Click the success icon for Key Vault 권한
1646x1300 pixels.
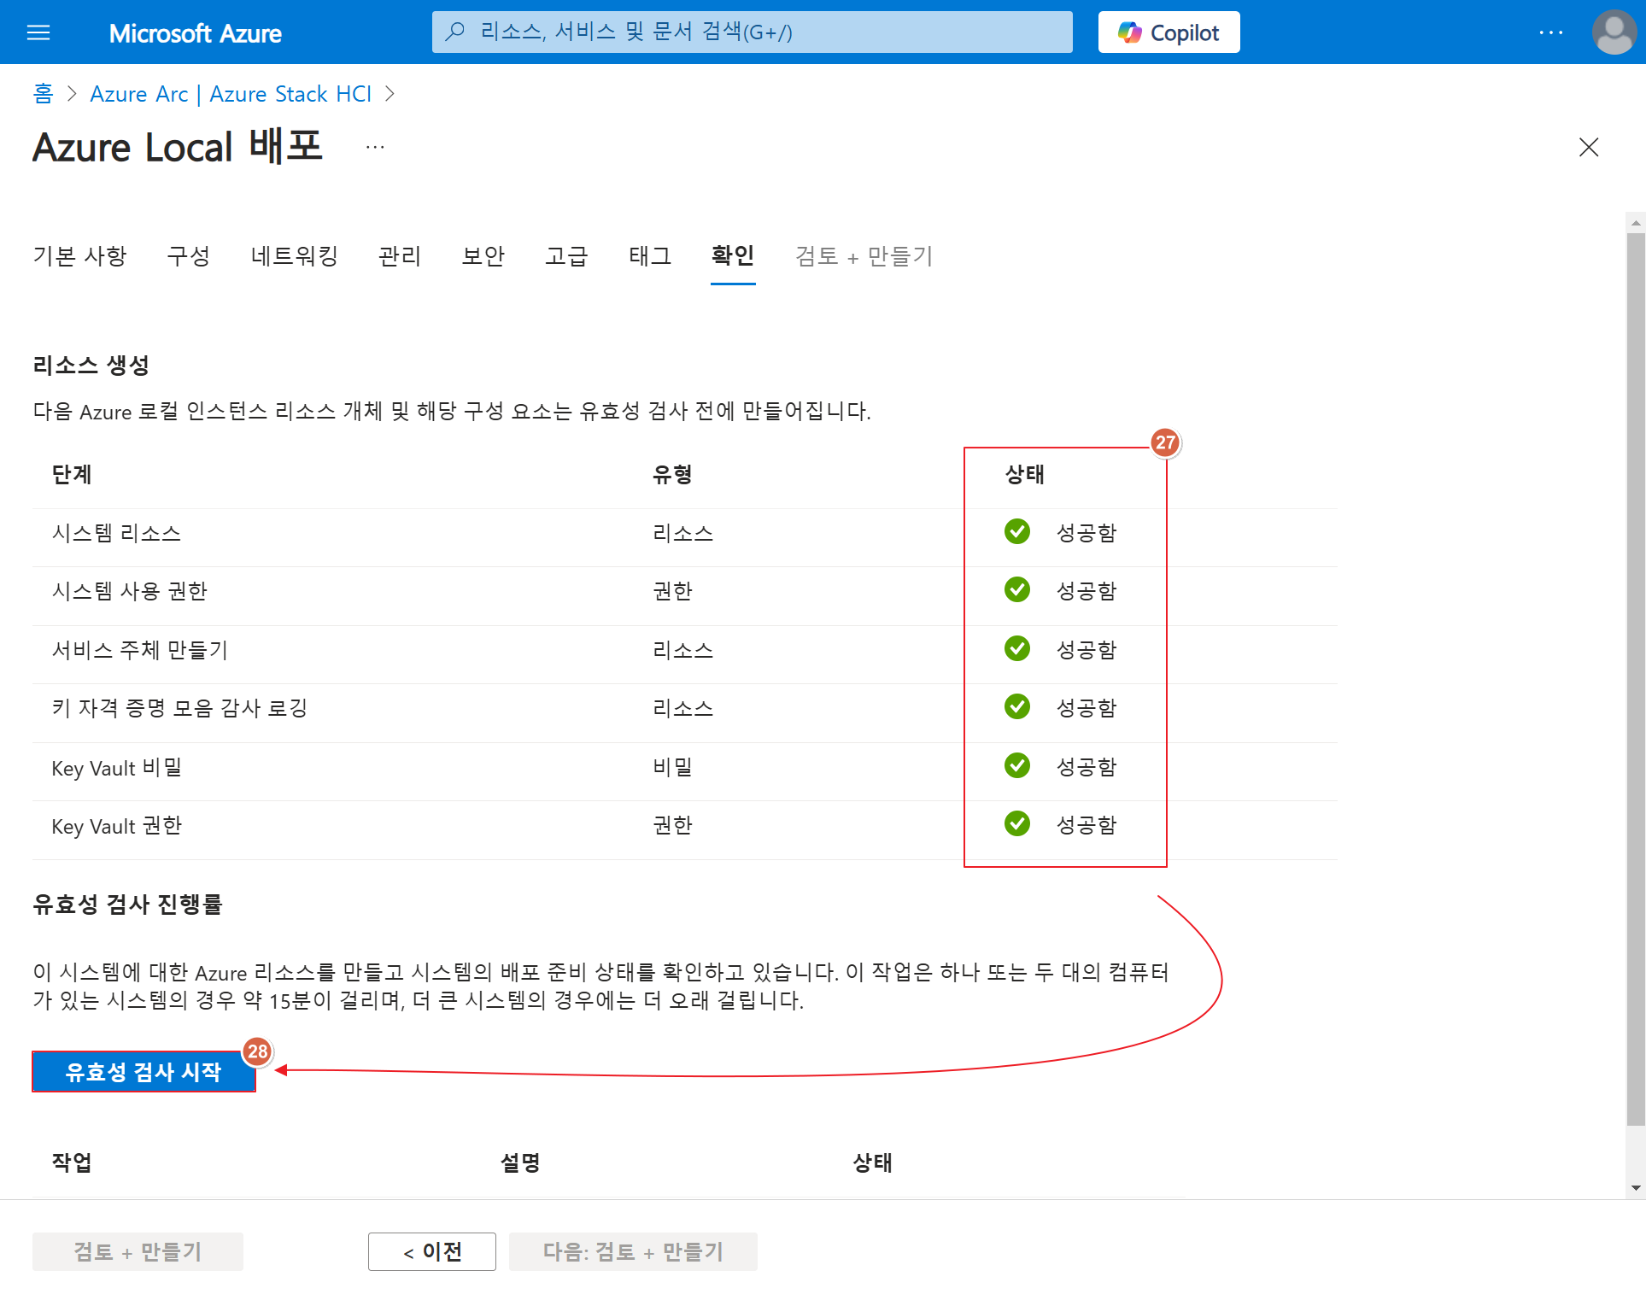coord(1016,823)
